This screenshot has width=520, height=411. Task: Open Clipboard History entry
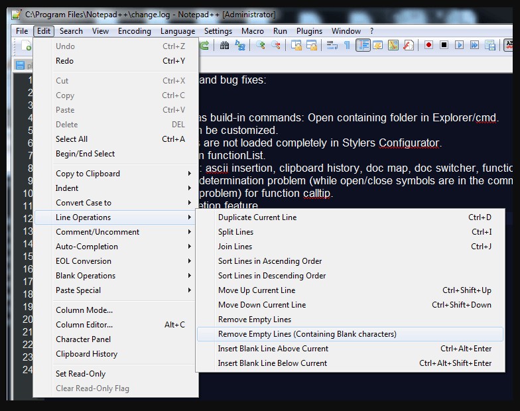click(x=114, y=354)
